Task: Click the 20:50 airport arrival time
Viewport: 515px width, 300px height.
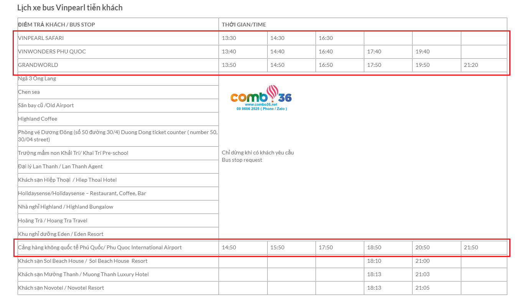Action: (423, 247)
